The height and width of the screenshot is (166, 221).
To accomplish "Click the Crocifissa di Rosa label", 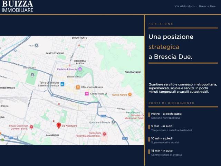I will (80, 62).
